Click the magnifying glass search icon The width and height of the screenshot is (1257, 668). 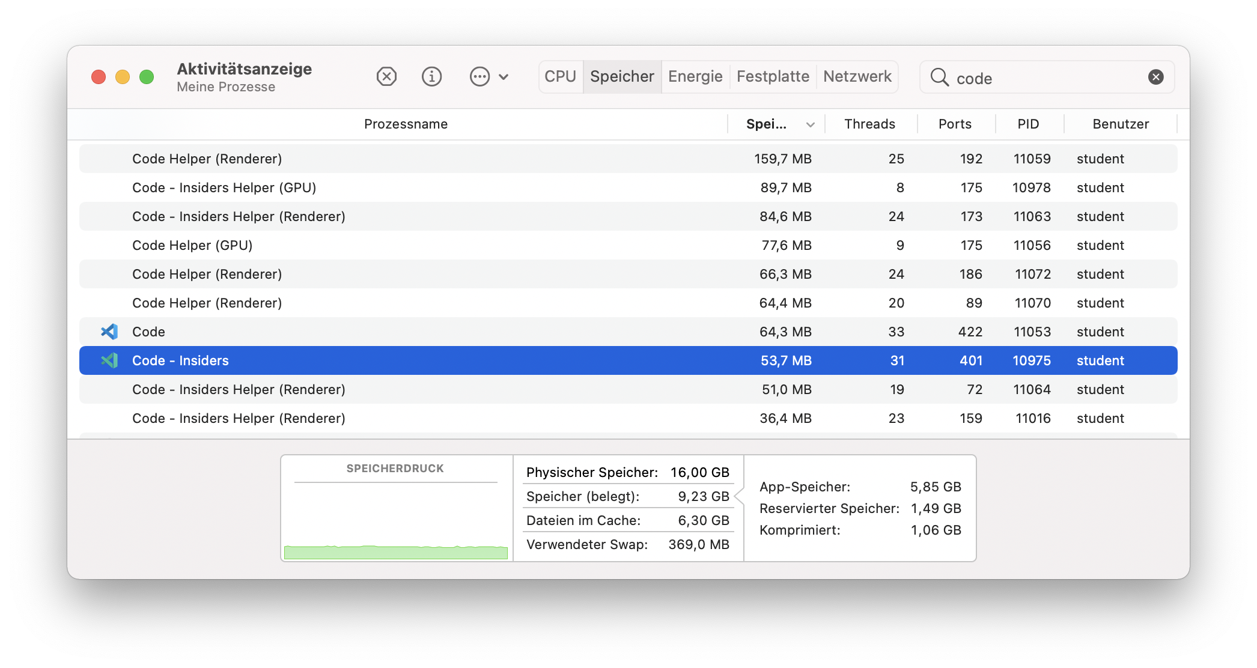939,77
